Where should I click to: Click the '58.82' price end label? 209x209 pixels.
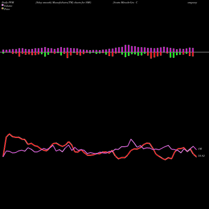click(x=201, y=156)
